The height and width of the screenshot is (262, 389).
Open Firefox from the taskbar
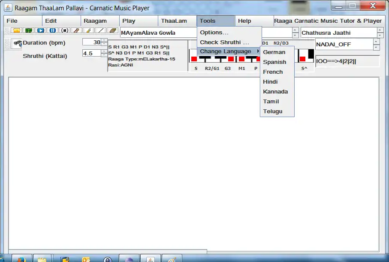point(21,259)
